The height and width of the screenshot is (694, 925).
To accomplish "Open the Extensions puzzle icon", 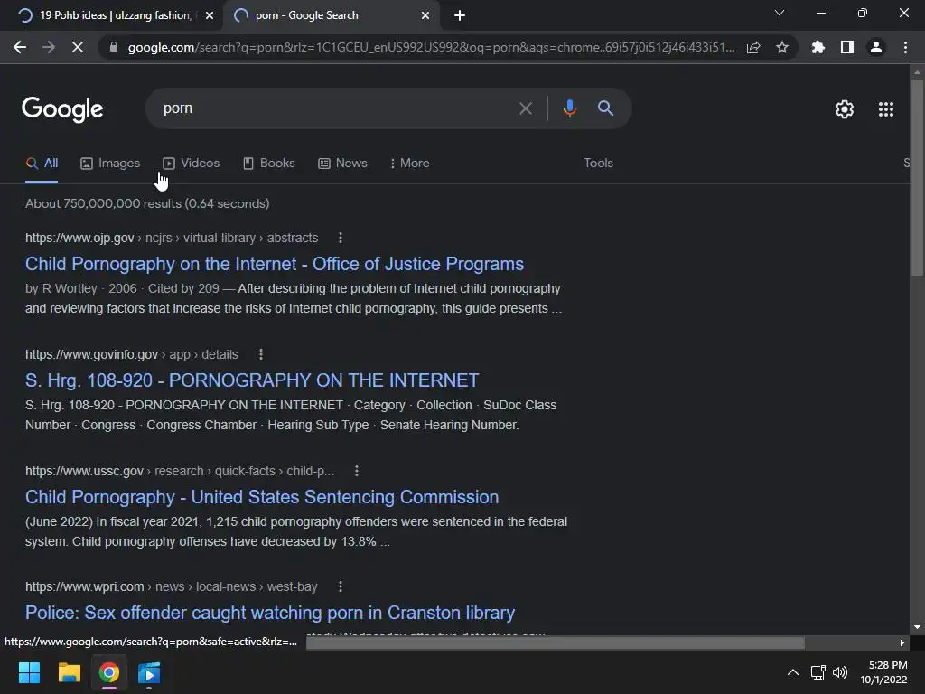I will tap(818, 47).
